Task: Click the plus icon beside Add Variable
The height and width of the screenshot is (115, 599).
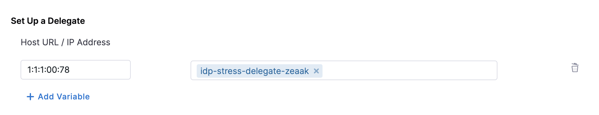Action: point(30,97)
